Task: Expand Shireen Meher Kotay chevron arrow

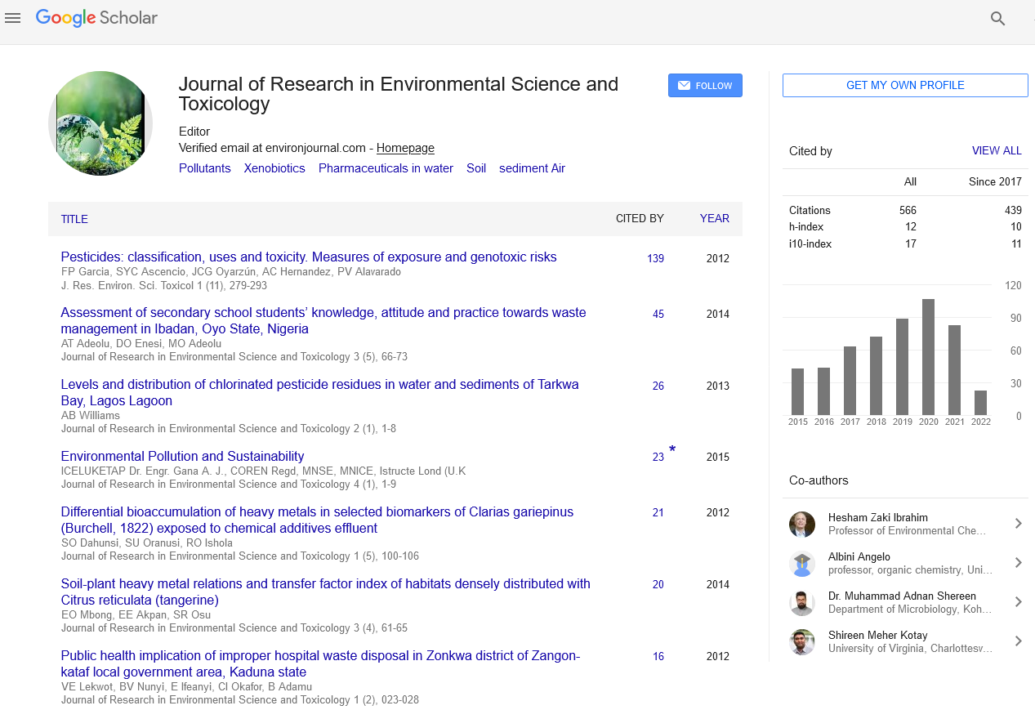Action: coord(1018,641)
